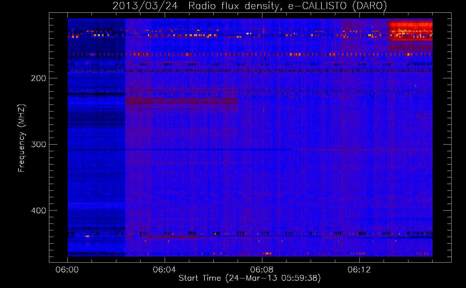Screen dimensions: 466x288
Task: Click the bright red radio burst region
Action: (x=410, y=31)
